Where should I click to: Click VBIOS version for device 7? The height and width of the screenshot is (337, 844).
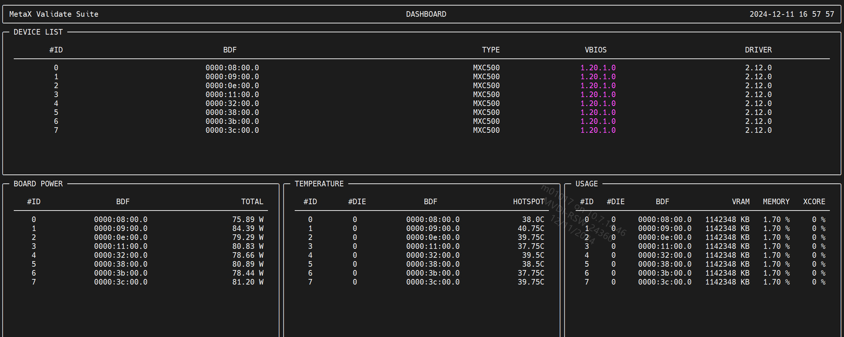coord(598,130)
